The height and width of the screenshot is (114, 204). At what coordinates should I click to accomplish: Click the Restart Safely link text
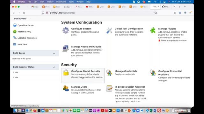24,32
